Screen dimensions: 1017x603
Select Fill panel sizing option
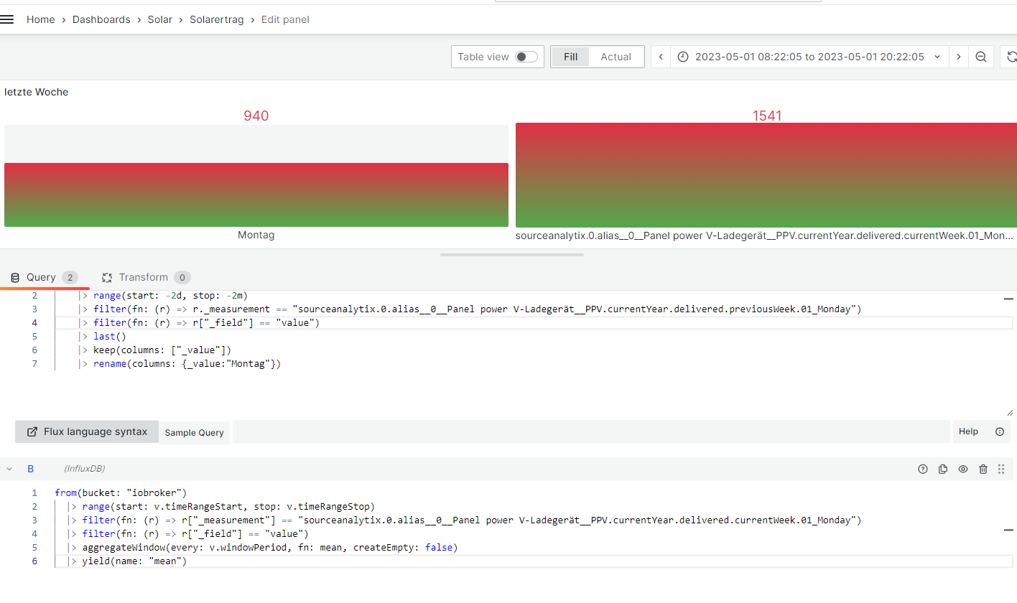tap(570, 57)
